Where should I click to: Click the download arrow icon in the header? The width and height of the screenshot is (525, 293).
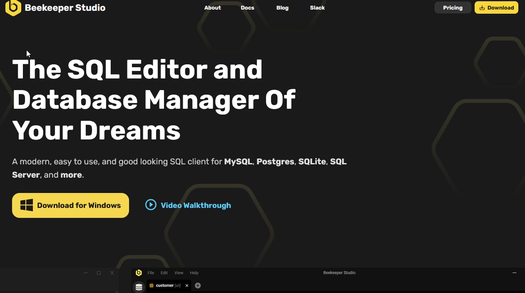(x=482, y=7)
